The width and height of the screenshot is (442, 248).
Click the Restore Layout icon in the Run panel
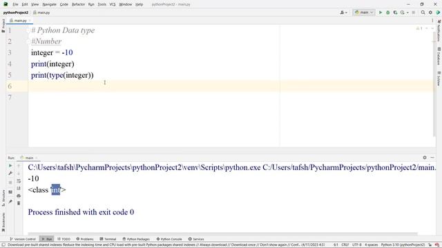tap(10, 192)
